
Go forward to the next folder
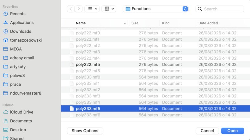(78, 9)
